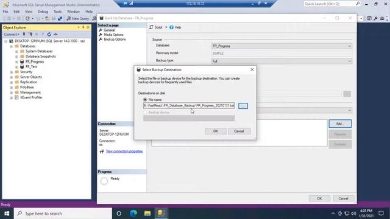This screenshot has width=390, height=219.
Task: Click the Replication folder icon
Action: click(16, 82)
